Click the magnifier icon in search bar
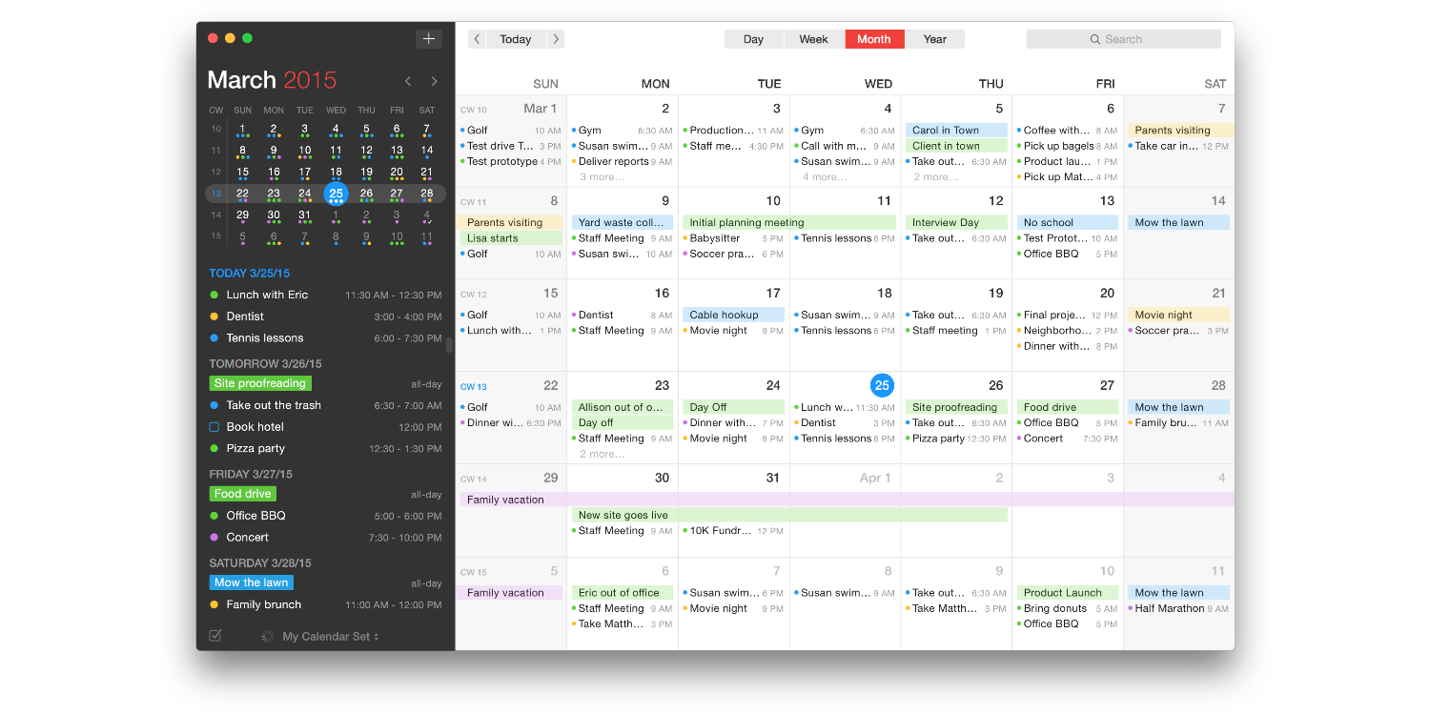1430x715 pixels. click(1095, 39)
